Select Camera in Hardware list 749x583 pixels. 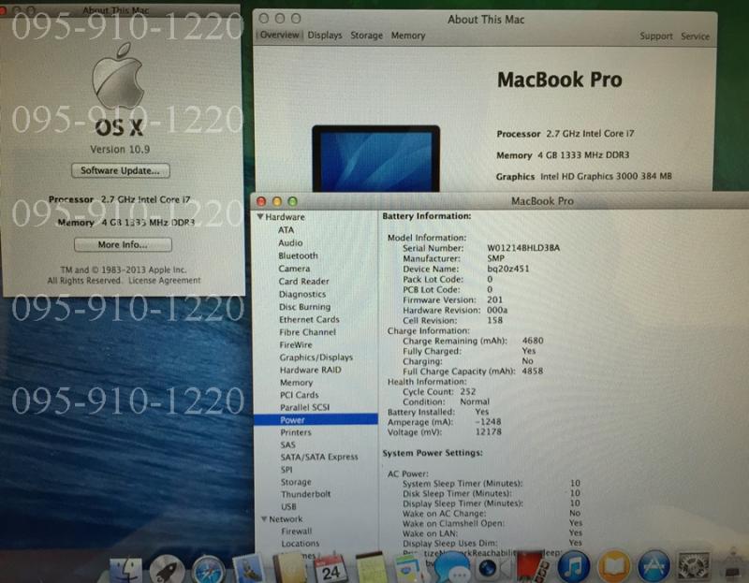294,269
